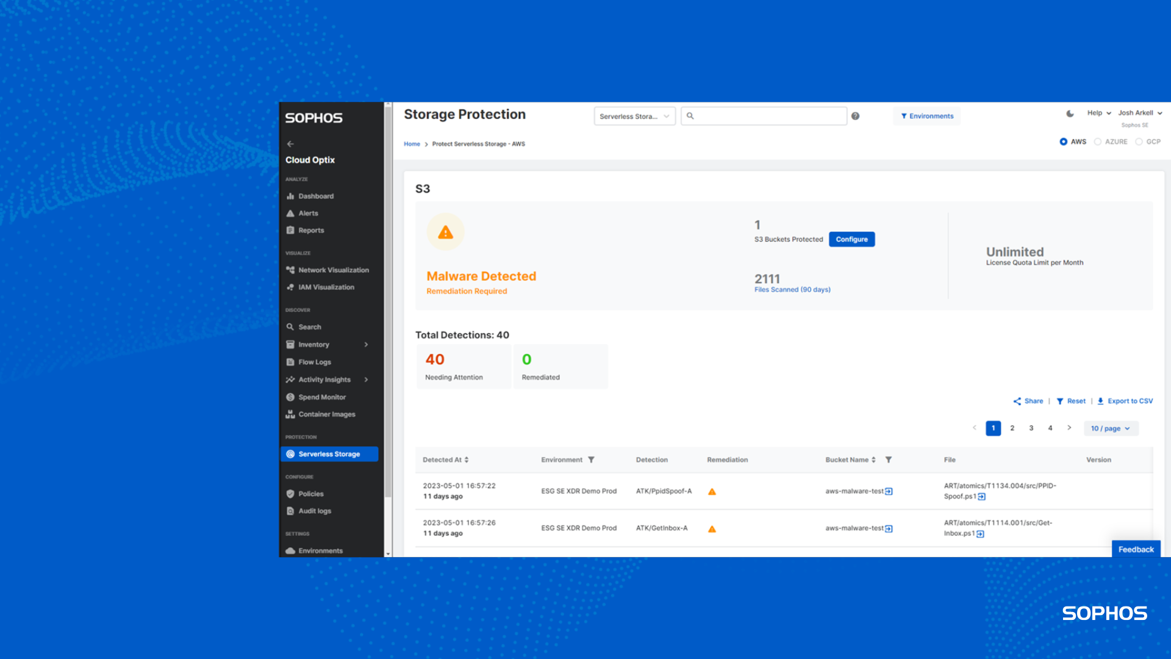Click the Configure button

(x=851, y=239)
